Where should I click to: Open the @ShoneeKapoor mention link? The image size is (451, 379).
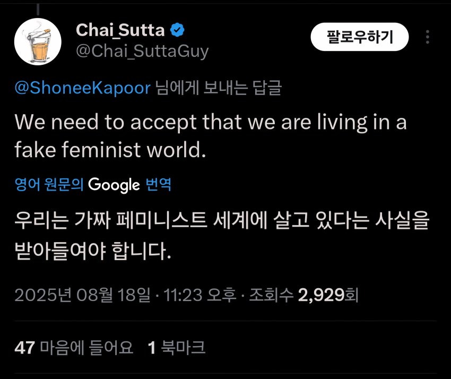pos(83,88)
